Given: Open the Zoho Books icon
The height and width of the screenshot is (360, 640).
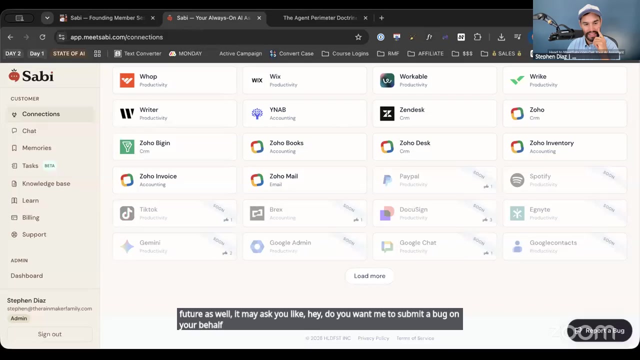Looking at the screenshot, I should 257,146.
